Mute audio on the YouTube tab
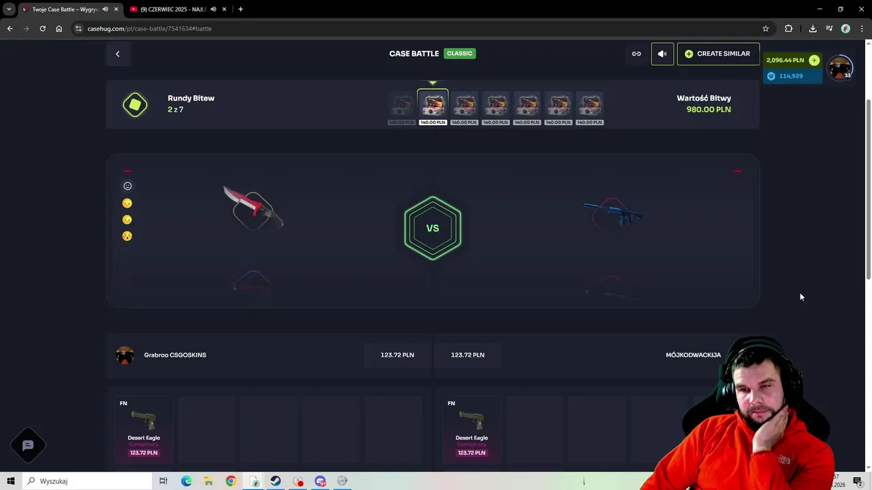872x490 pixels. click(213, 10)
